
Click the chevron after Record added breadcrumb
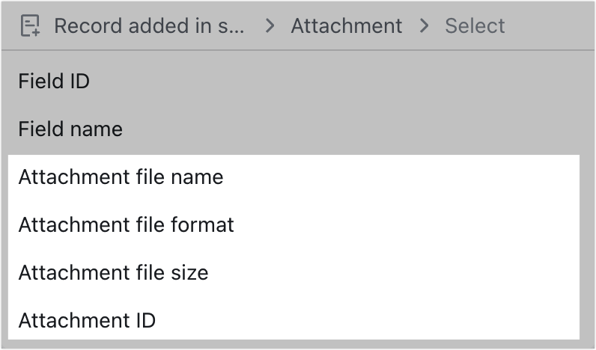(x=270, y=26)
